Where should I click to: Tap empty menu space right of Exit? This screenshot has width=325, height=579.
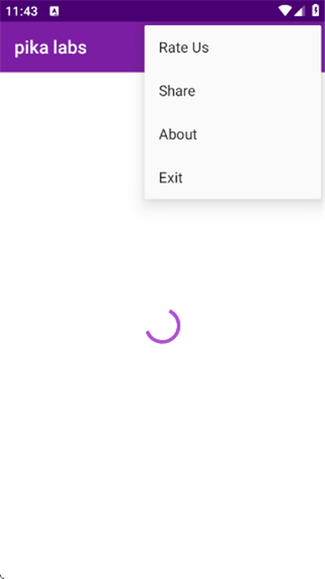click(251, 178)
